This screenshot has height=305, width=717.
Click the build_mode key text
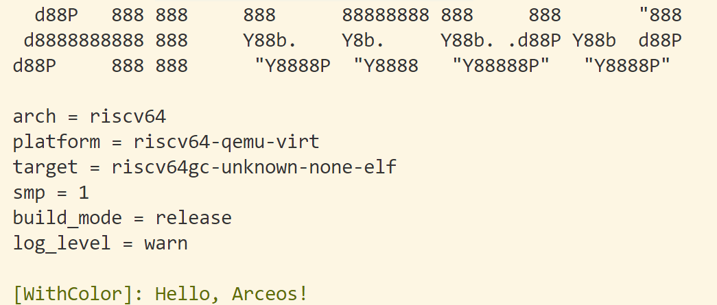click(x=67, y=218)
